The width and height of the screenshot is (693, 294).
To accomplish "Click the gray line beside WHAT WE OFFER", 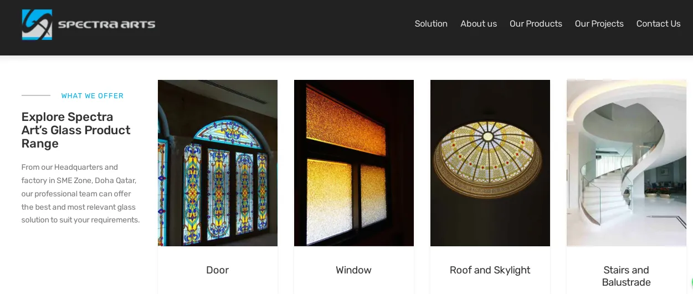I will click(36, 95).
